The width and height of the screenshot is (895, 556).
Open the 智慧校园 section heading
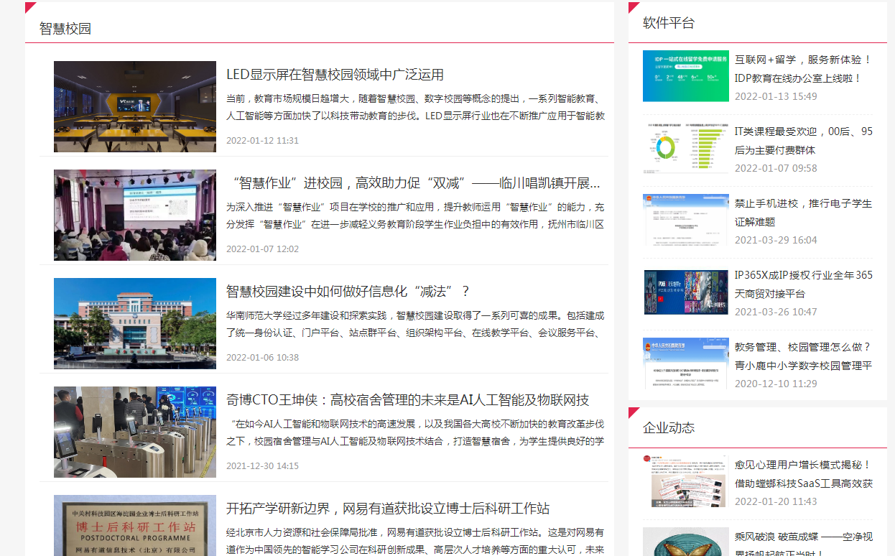coord(65,29)
